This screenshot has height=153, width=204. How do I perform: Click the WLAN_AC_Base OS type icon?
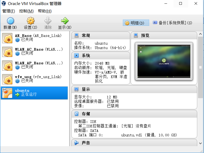7,52
